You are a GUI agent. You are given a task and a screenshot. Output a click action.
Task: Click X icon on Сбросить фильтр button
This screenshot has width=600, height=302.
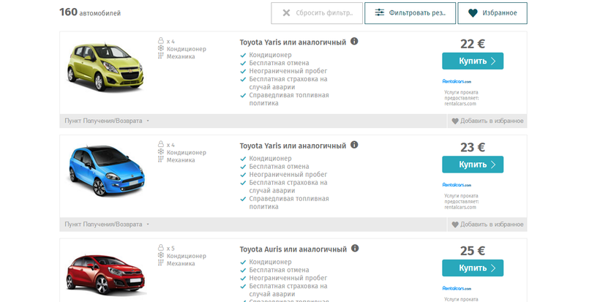(286, 13)
